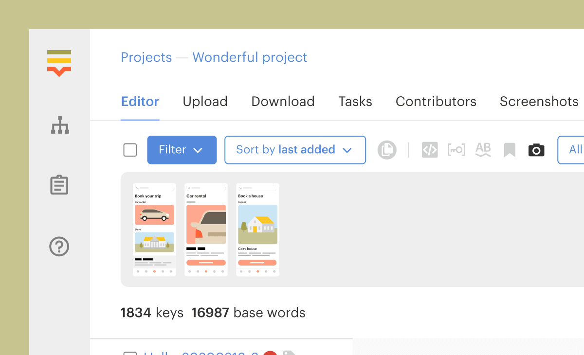This screenshot has height=355, width=584.
Task: Toggle the placeholder key icon
Action: click(x=456, y=150)
